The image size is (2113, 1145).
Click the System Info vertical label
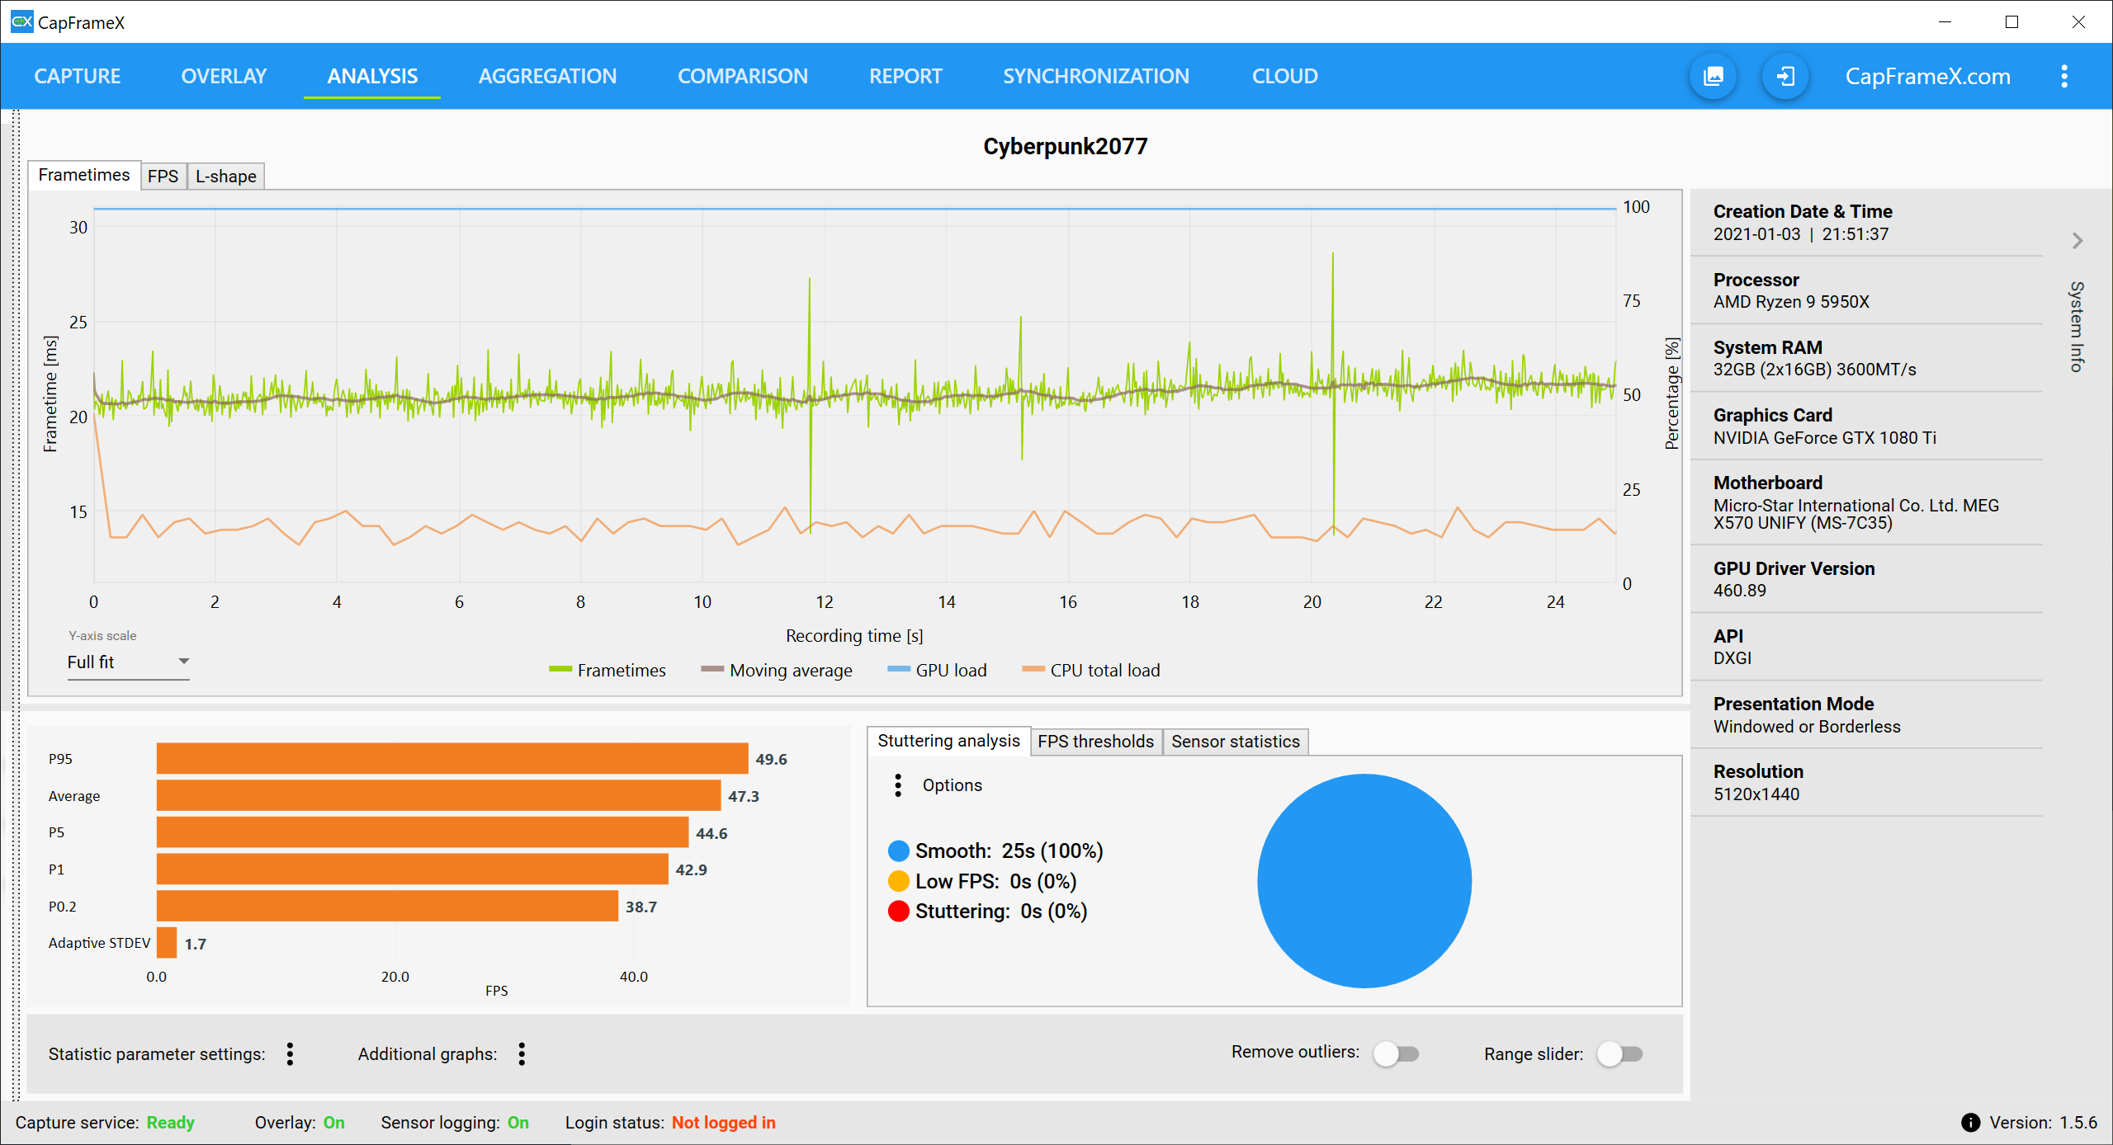(x=2077, y=327)
